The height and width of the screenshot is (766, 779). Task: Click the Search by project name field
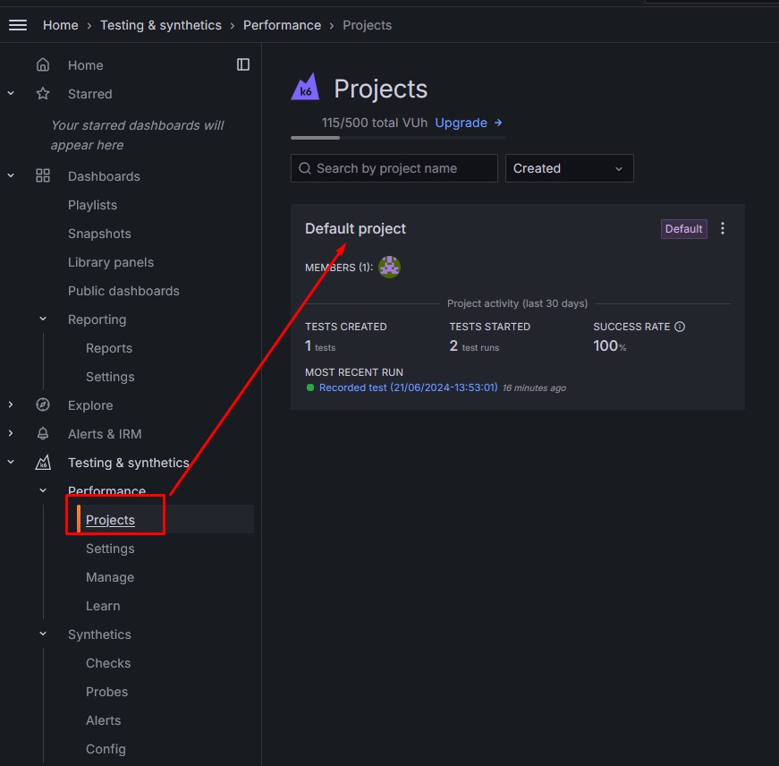coord(394,168)
